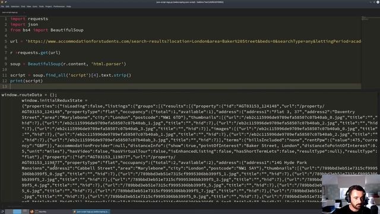This screenshot has height=214, width=380.
Task: Open the Edit menu
Action: coord(8,7)
